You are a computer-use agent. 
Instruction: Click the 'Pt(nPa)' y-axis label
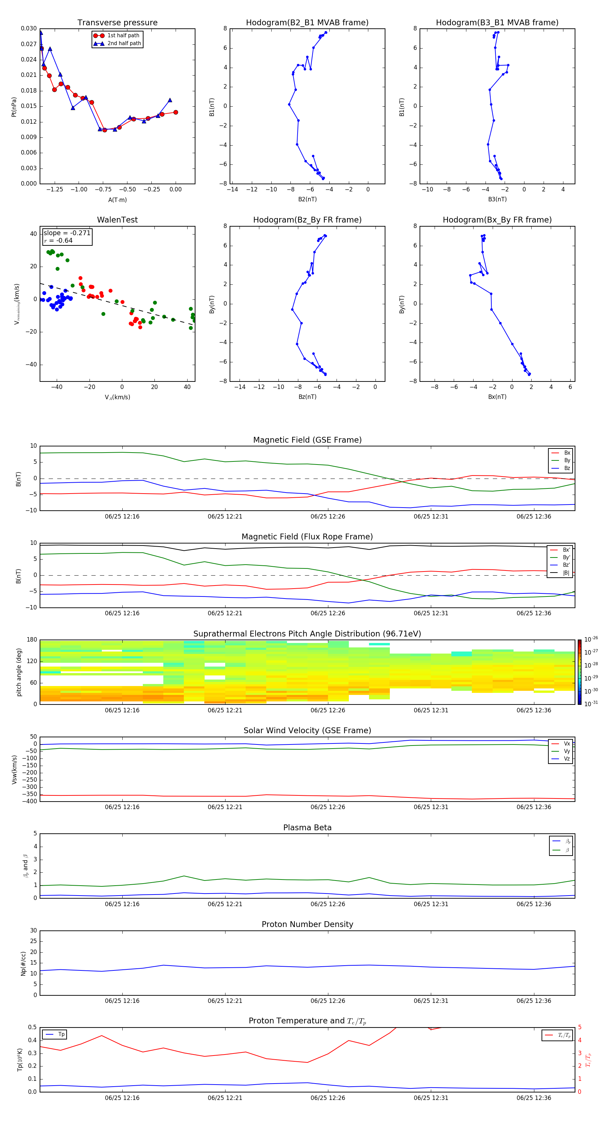coord(14,107)
